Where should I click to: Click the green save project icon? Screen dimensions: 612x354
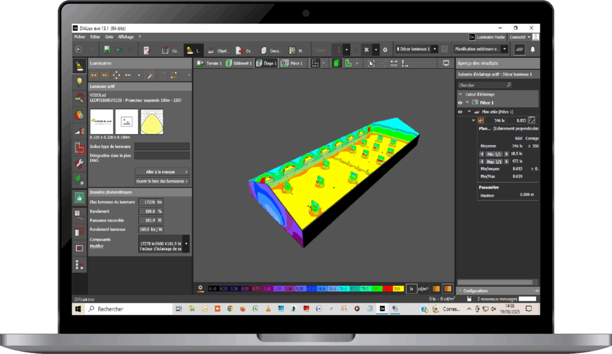coord(106,50)
